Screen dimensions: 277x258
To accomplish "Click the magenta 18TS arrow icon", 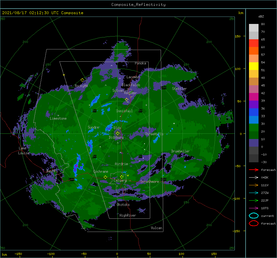I will click(254, 208).
